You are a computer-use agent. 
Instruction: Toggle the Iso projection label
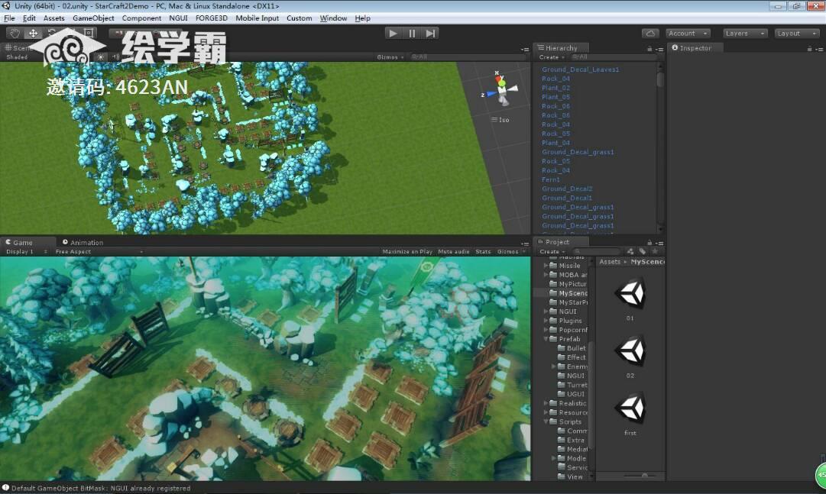(500, 120)
